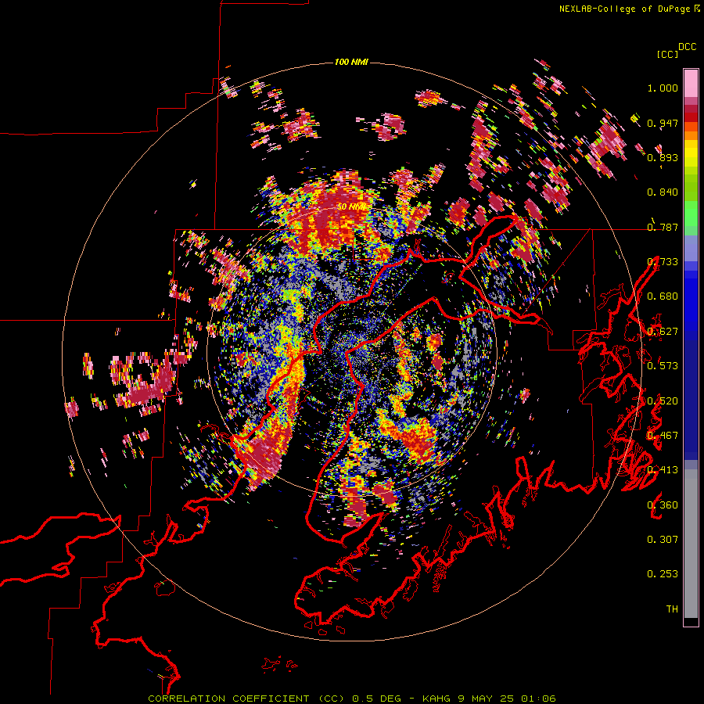704x704 pixels.
Task: Select the 0.520 scale value
Action: 663,401
